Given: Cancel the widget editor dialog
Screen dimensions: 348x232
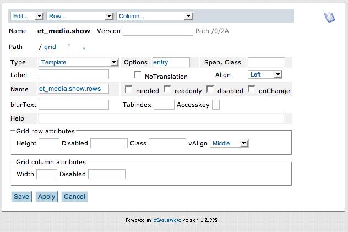Looking at the screenshot, I should 74,197.
